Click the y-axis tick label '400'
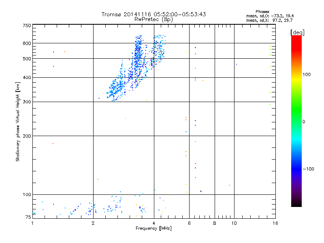This screenshot has width=324, height=243. tap(27, 77)
